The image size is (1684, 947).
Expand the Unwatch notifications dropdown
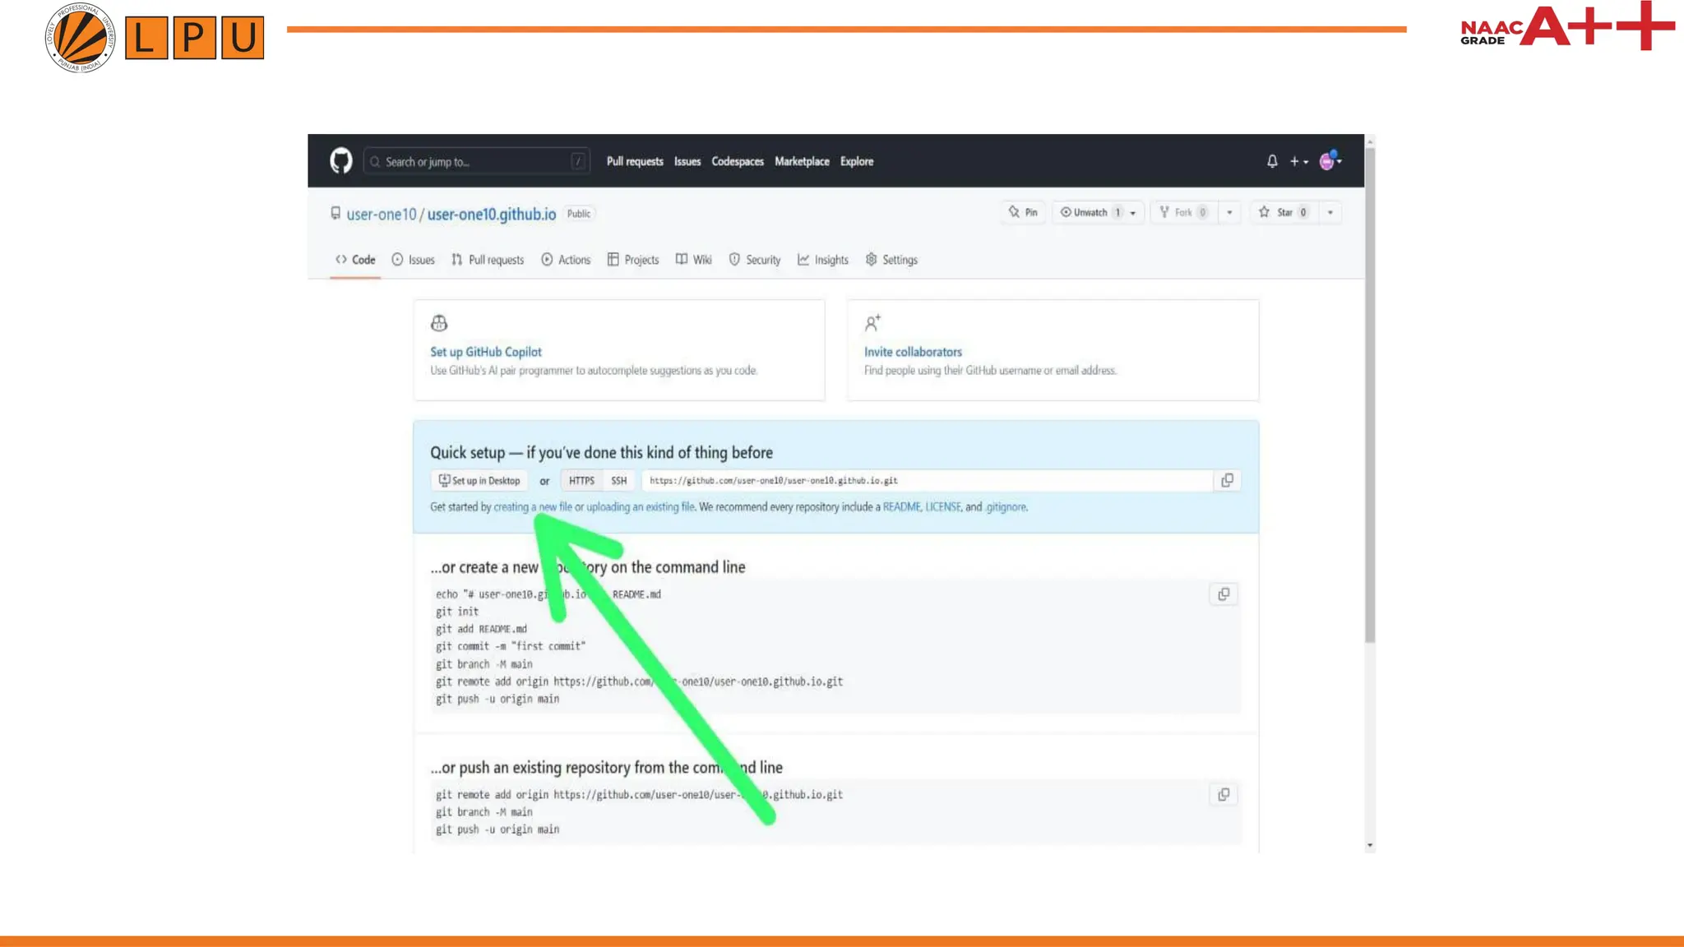(x=1133, y=213)
